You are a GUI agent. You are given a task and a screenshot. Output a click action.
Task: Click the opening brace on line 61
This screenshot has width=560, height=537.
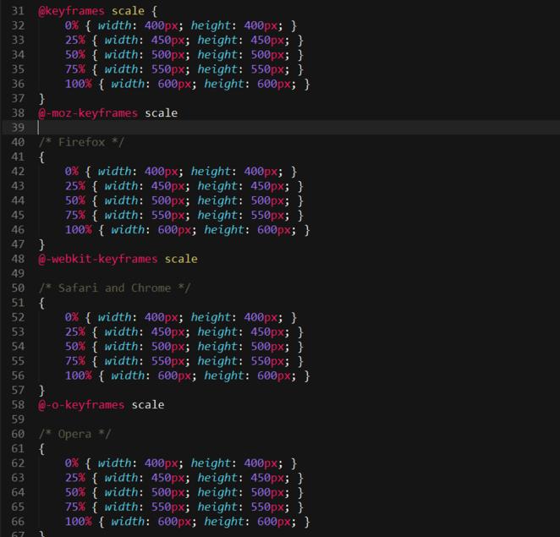tap(41, 449)
